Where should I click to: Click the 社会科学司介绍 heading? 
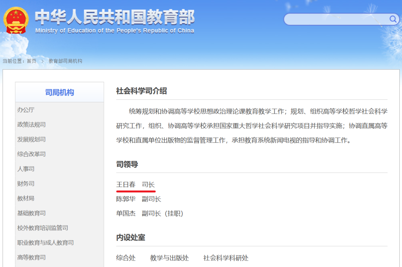click(x=141, y=91)
